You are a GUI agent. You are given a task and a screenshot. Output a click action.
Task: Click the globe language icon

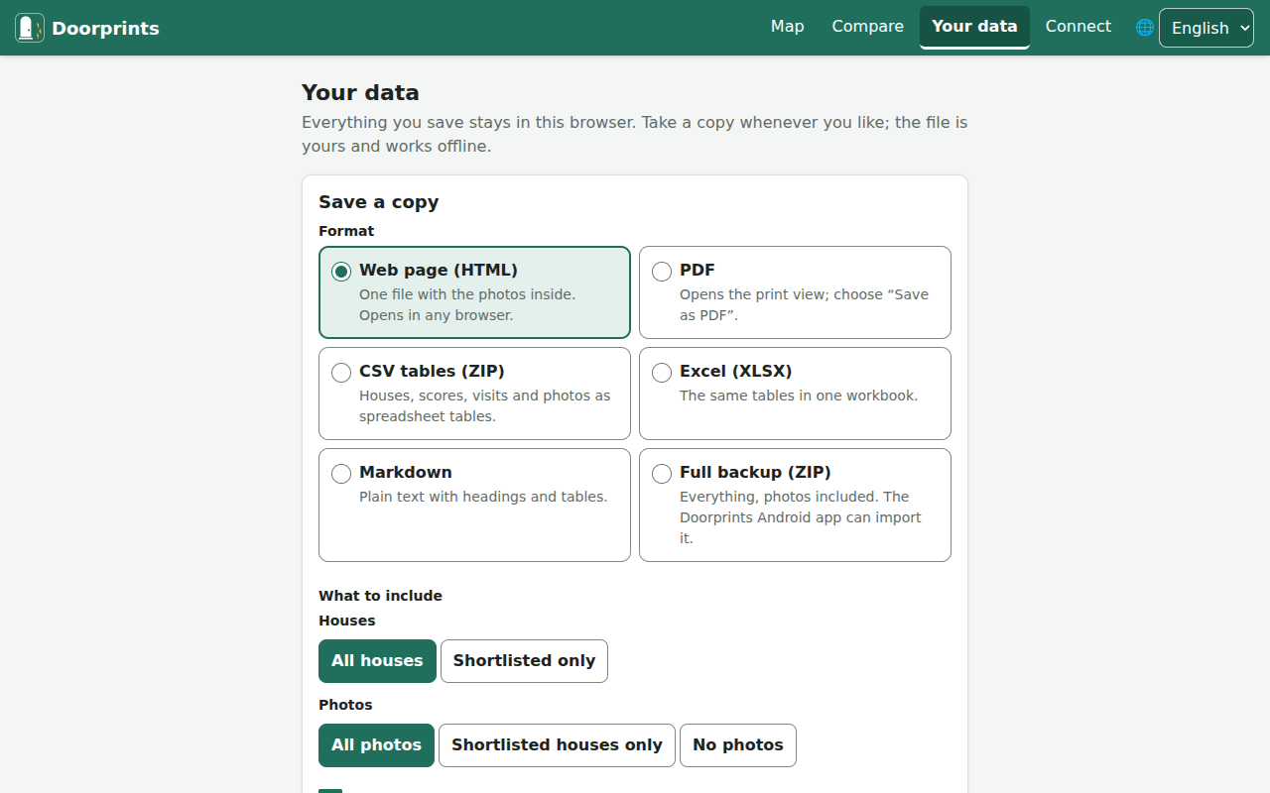pyautogui.click(x=1145, y=28)
